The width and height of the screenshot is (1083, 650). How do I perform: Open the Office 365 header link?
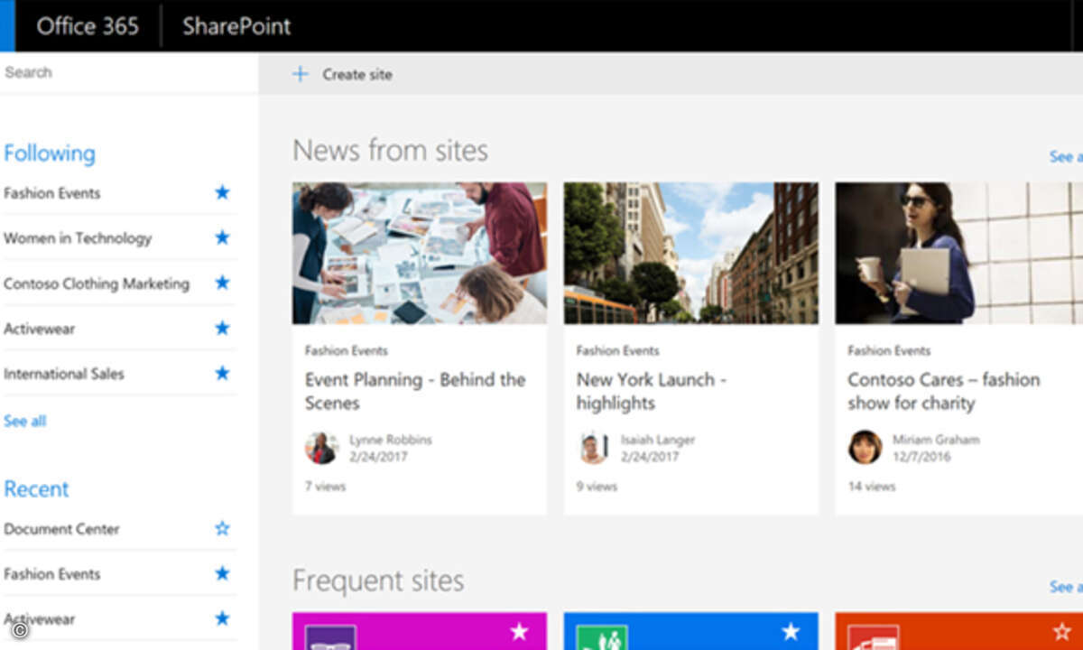click(88, 26)
